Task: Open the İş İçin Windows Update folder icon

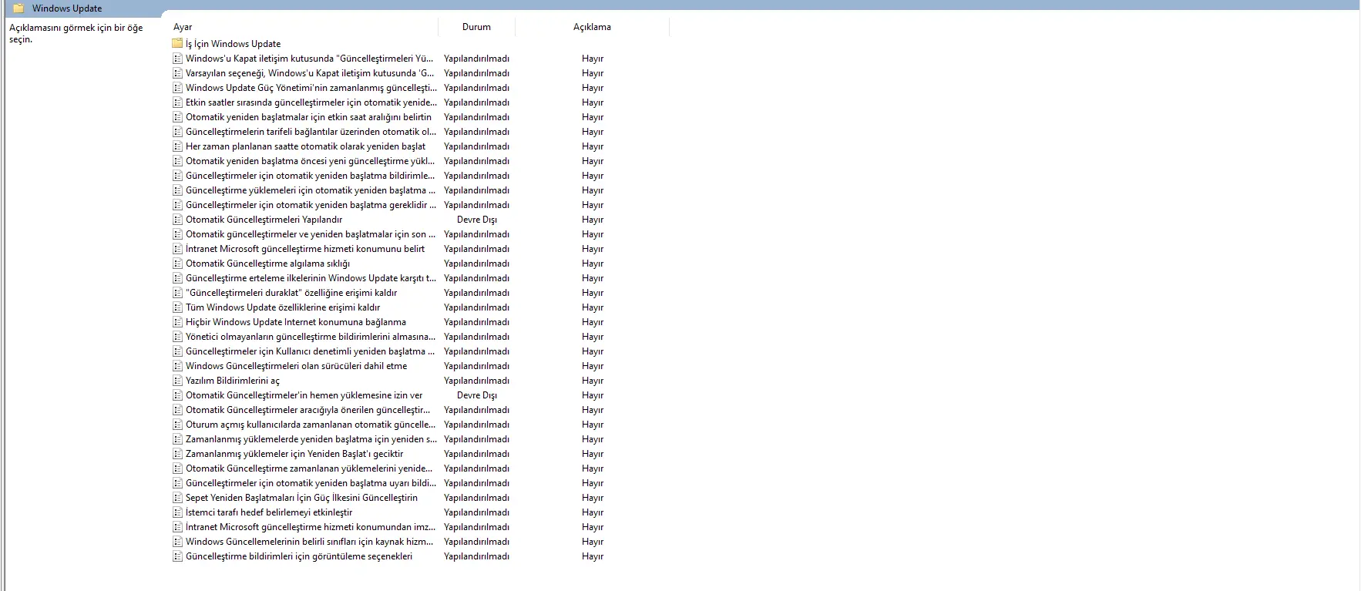Action: tap(177, 44)
